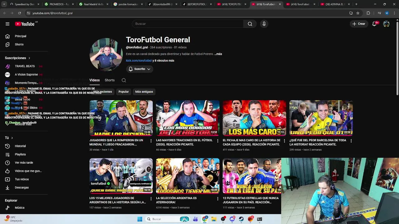Viewport: 399px width, 224px height.
Task: Click the taskbar Buscar search box
Action: pos(168,219)
